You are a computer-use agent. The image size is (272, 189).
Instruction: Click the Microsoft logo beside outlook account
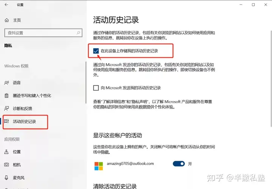point(99,166)
